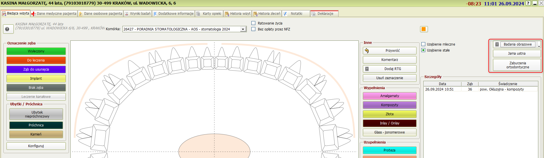
Task: Tick the Bez opłaty przez NFZ checkbox
Action: pos(253,29)
